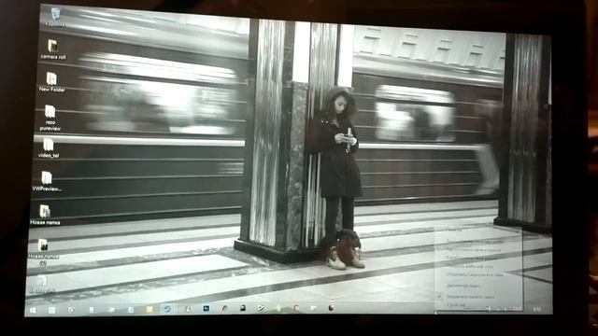Open the Корзина recycle bin icon

[56, 17]
